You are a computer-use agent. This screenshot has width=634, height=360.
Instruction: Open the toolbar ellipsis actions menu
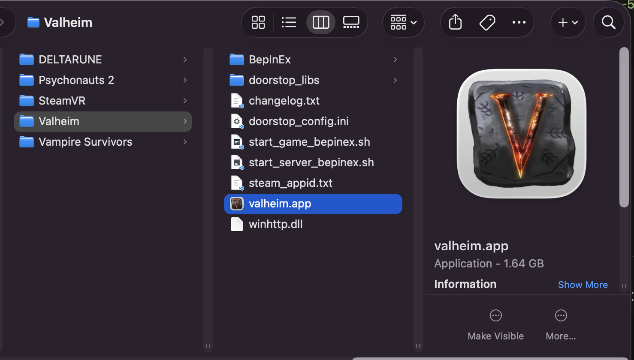519,22
